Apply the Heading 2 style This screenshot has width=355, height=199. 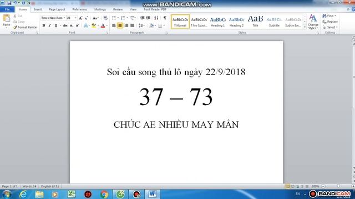[x=237, y=22]
